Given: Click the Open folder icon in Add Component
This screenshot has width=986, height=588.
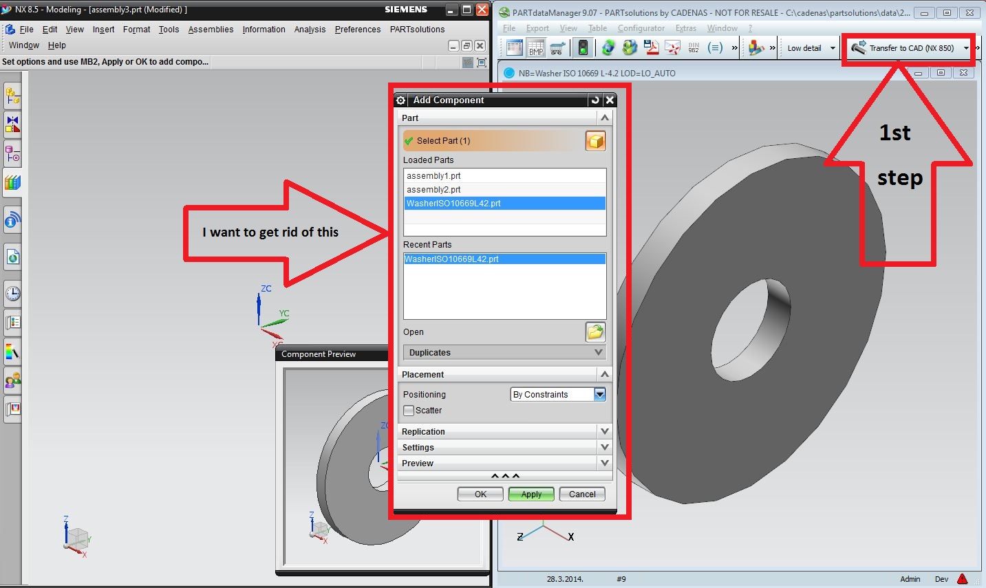Looking at the screenshot, I should [x=595, y=332].
